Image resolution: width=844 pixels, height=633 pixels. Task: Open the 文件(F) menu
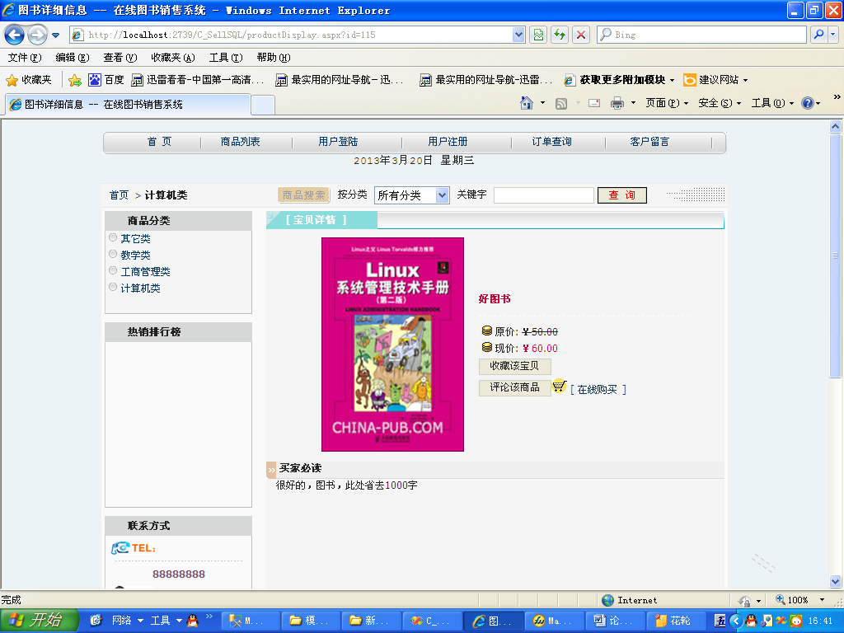tap(24, 58)
